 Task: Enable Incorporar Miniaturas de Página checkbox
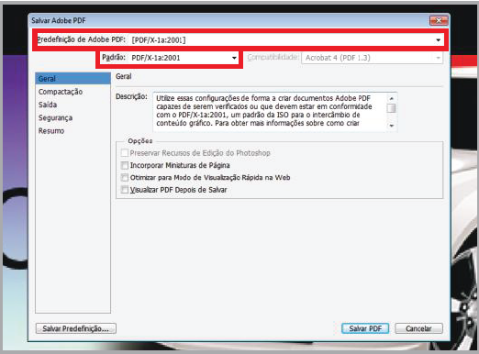pos(125,165)
